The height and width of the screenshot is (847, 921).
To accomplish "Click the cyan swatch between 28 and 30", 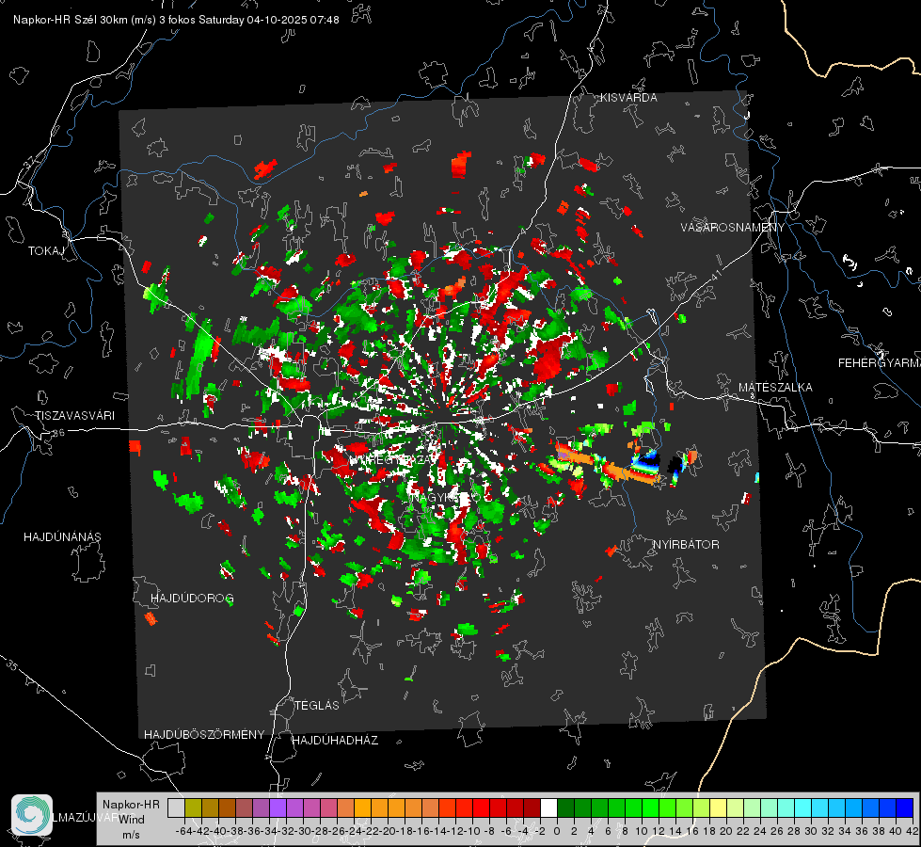I will 803,807.
